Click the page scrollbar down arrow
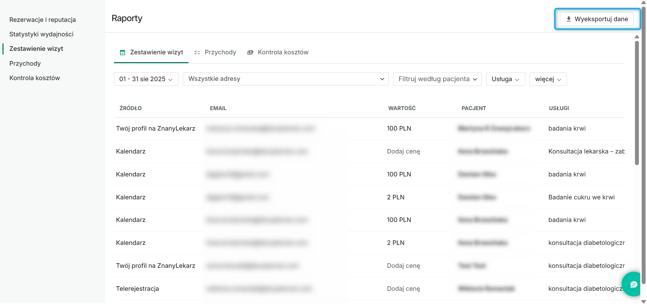 coord(644,302)
